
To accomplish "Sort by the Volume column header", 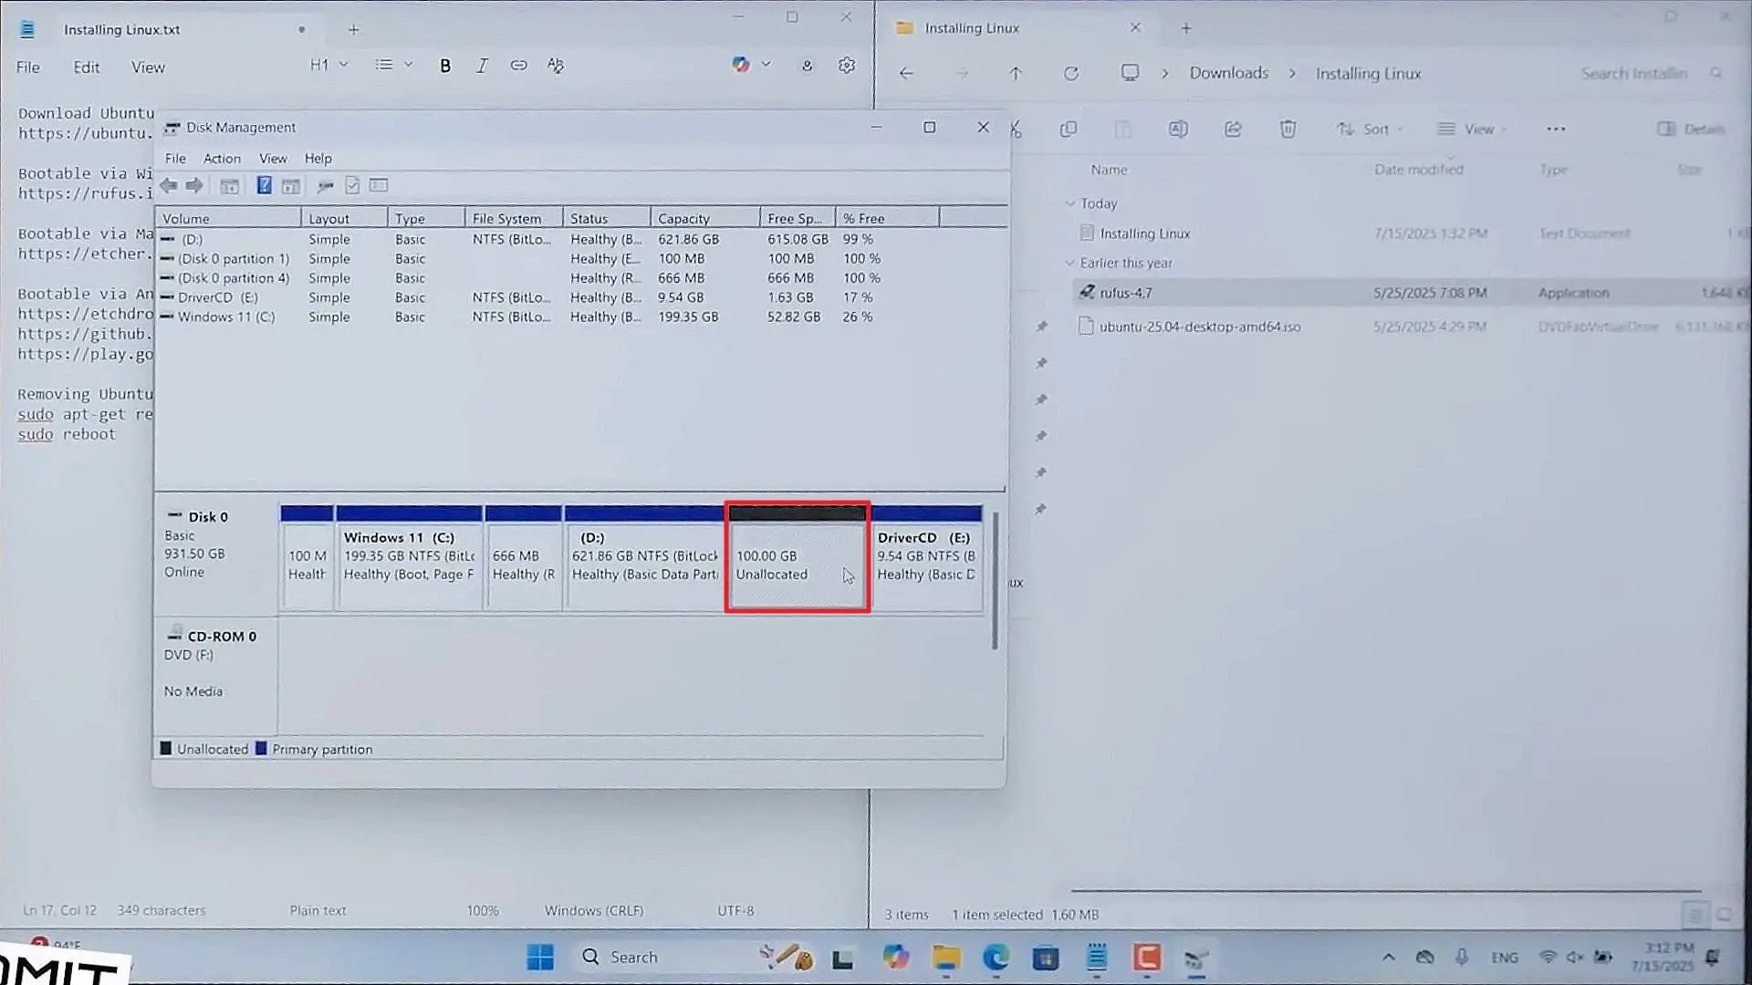I will [x=228, y=219].
